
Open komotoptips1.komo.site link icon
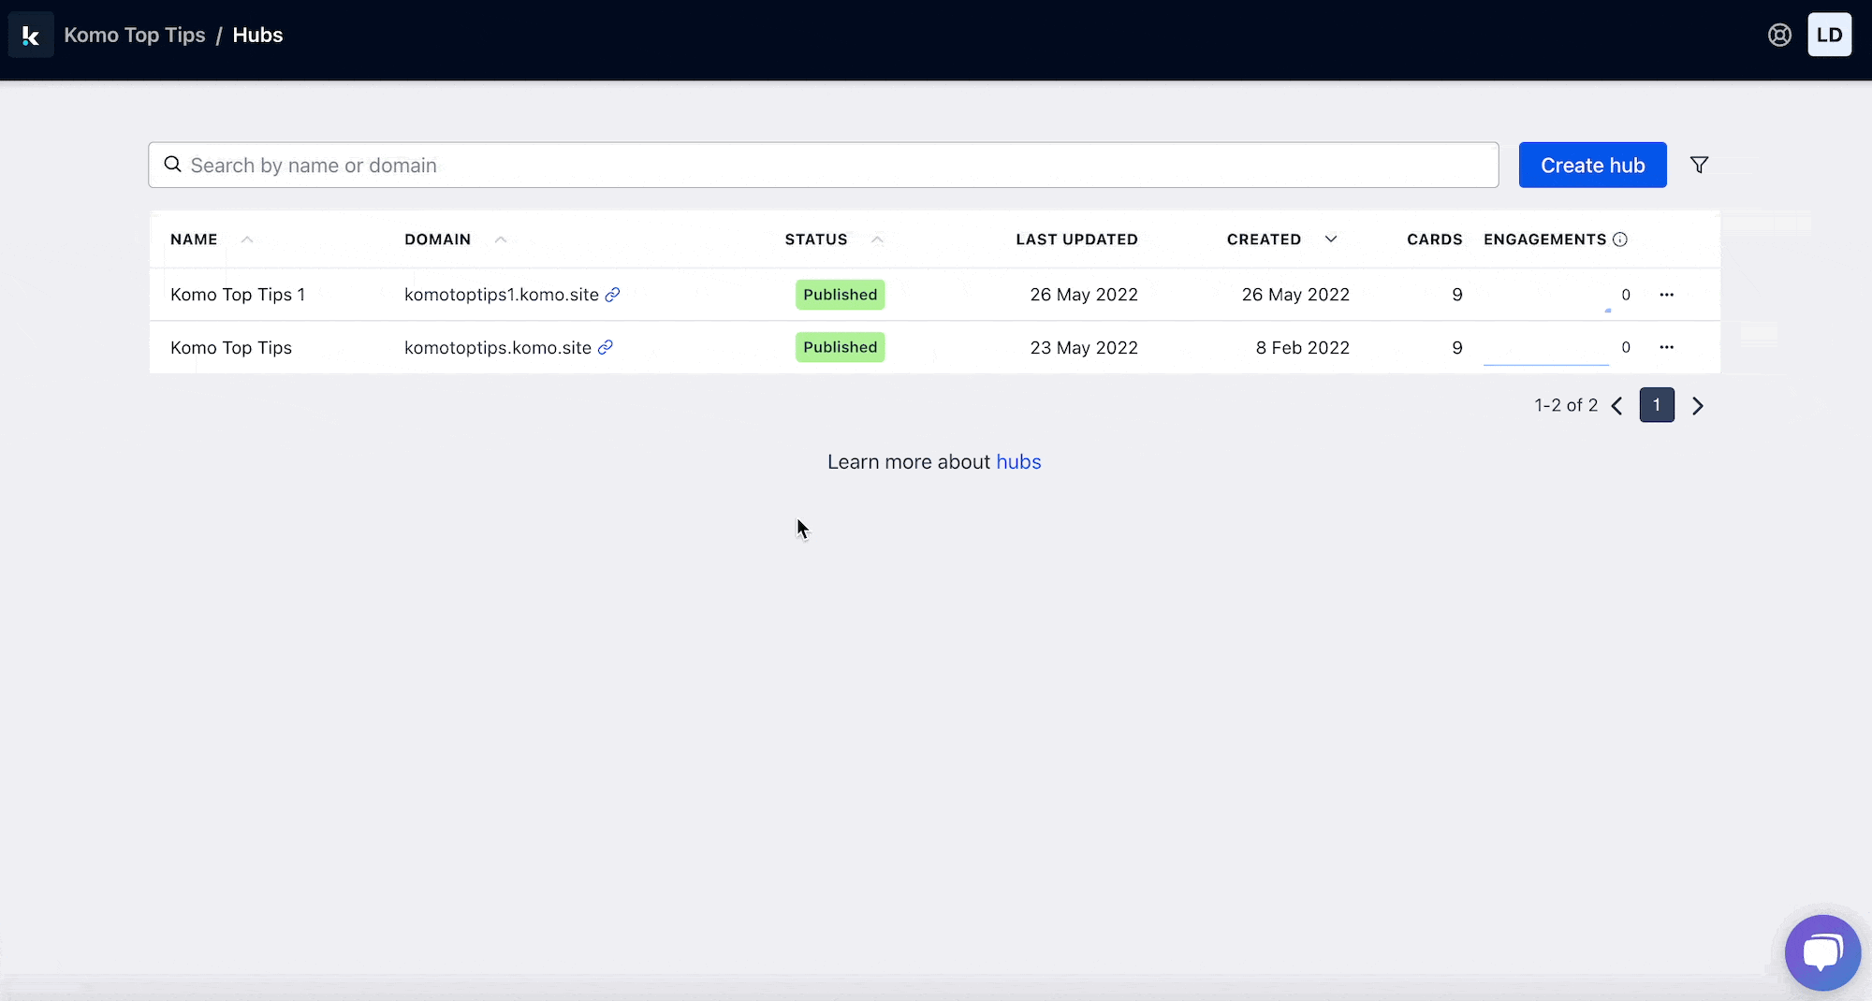[x=612, y=295]
